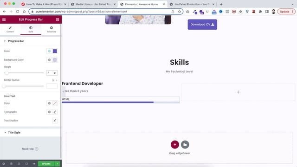Select the Style tab
Image resolution: width=297 pixels, height=167 pixels.
click(x=31, y=29)
